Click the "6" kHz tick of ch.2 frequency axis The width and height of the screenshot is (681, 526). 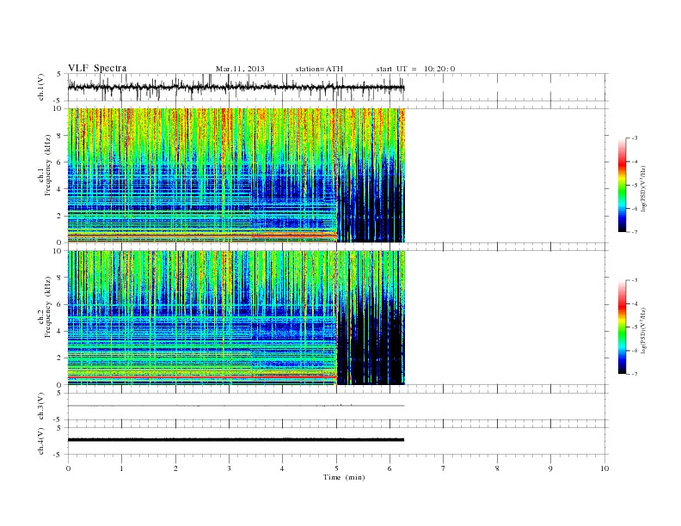(x=60, y=304)
